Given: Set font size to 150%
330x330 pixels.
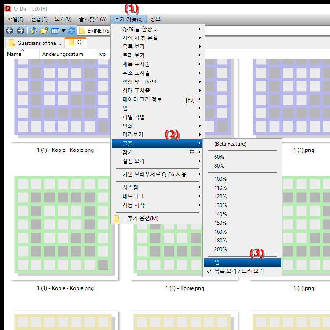Looking at the screenshot, I should click(x=242, y=223).
